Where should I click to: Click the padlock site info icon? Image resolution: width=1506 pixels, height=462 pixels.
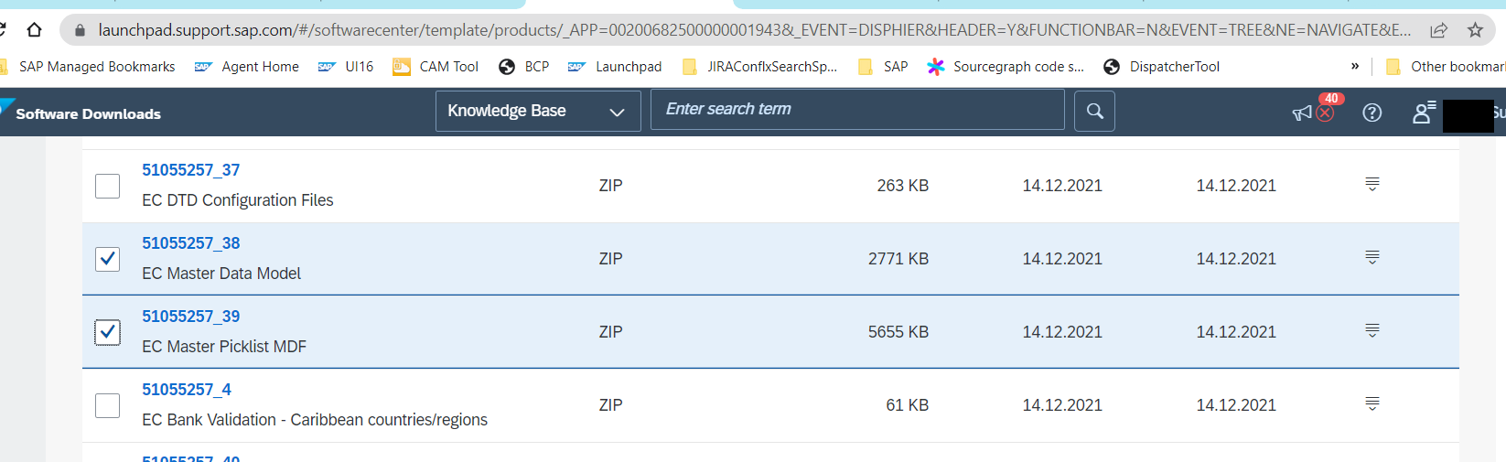80,30
